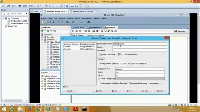
Task: Click the Conectar button
Action: click(145, 91)
